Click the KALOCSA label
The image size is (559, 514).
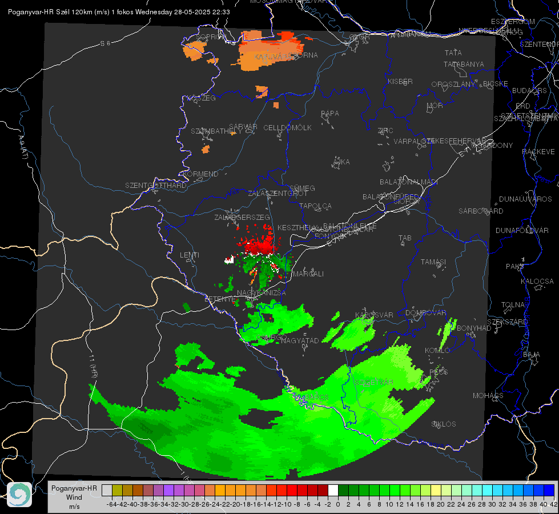[x=537, y=281]
